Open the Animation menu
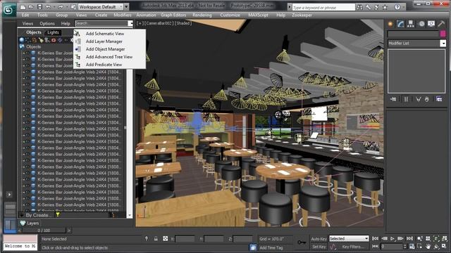This screenshot has height=253, width=451. coord(146,15)
